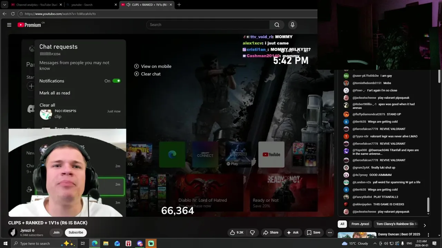Close the youtube - Search tab
The width and height of the screenshot is (442, 248).
click(116, 4)
